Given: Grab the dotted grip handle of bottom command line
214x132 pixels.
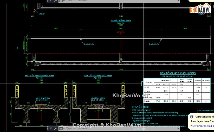Looking at the screenshot, I should 48,128.
